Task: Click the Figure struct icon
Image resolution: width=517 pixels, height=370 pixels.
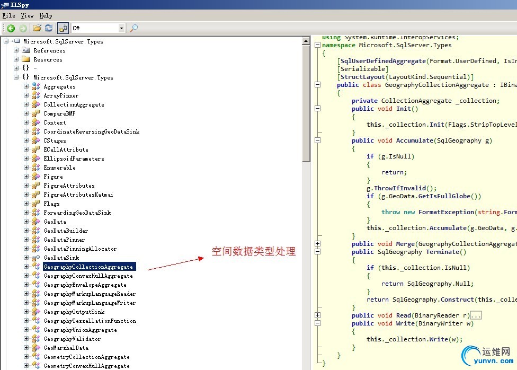Action: pyautogui.click(x=36, y=176)
